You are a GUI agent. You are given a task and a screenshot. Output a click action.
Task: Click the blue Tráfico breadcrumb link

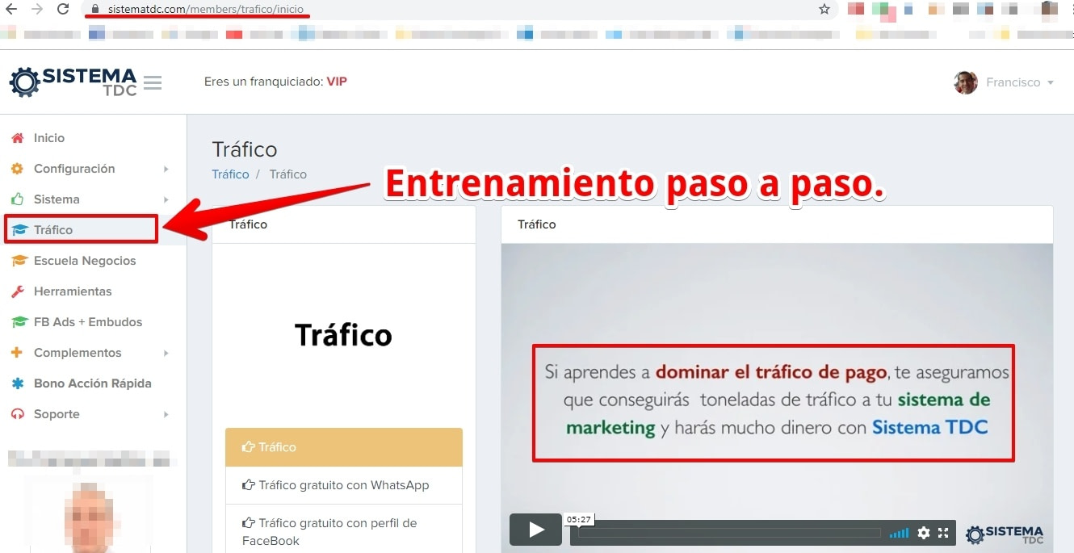230,174
